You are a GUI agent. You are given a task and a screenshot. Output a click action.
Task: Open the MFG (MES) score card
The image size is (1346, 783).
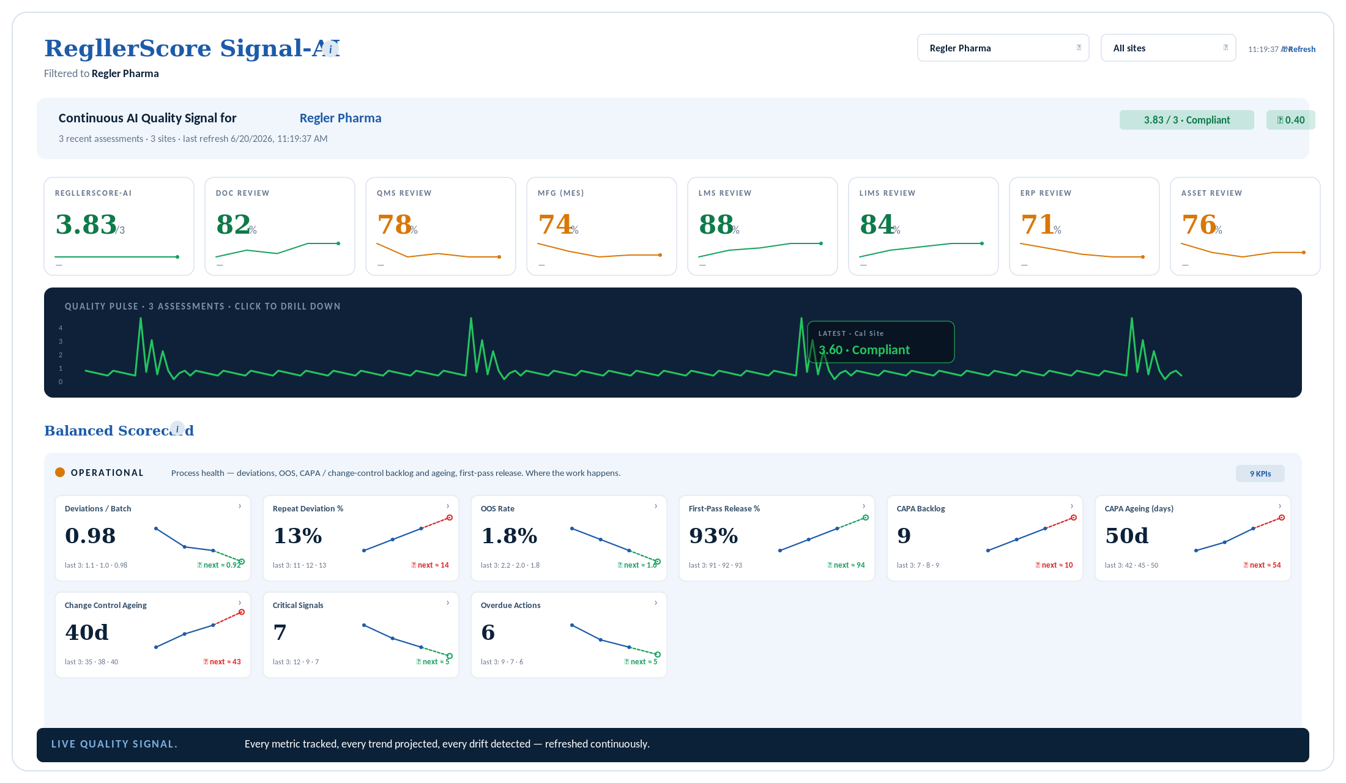click(601, 226)
